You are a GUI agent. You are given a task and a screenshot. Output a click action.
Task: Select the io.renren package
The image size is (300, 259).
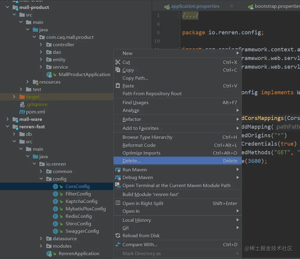tap(56, 164)
